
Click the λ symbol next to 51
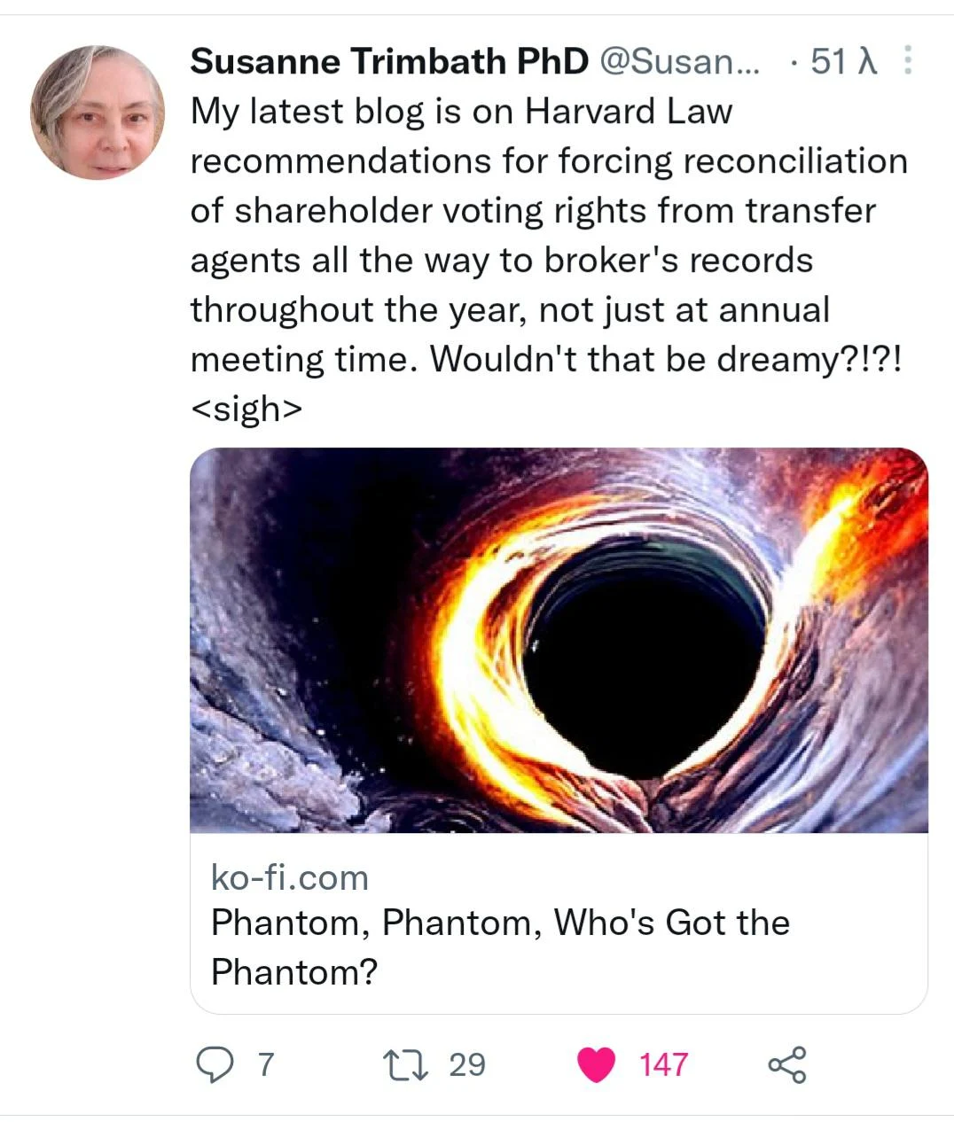tap(865, 61)
